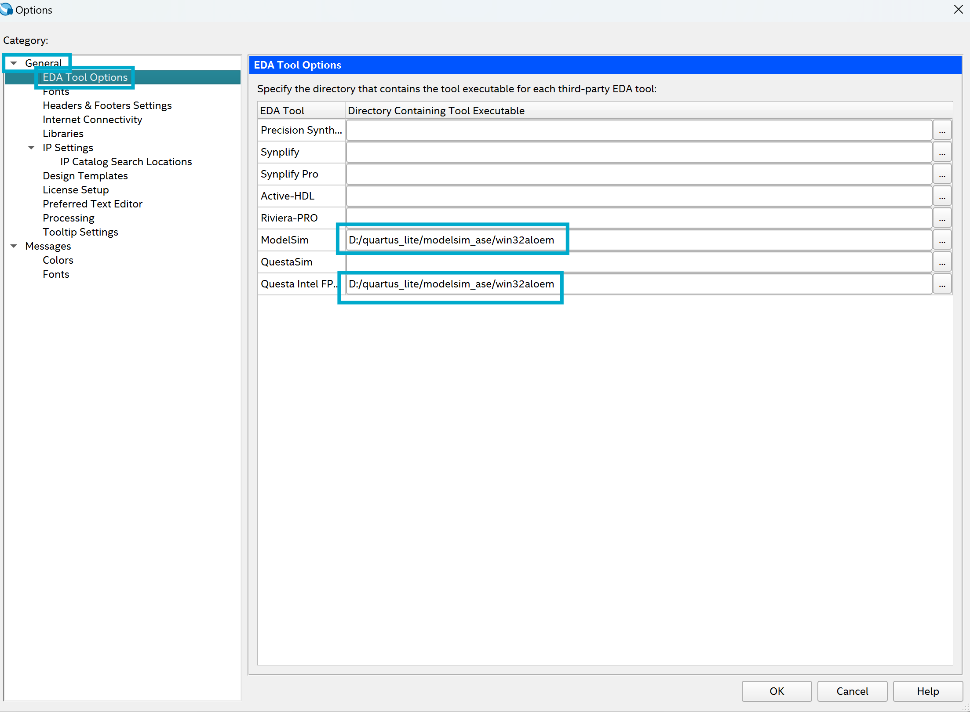Click browse button for Synplify row

pyautogui.click(x=942, y=152)
